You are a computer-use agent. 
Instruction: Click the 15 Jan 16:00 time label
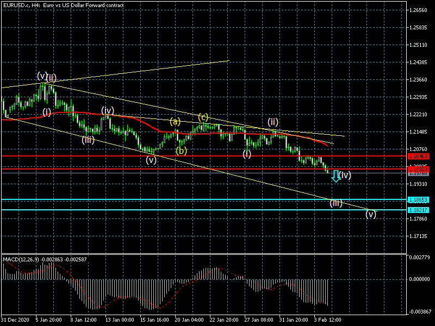[154, 320]
